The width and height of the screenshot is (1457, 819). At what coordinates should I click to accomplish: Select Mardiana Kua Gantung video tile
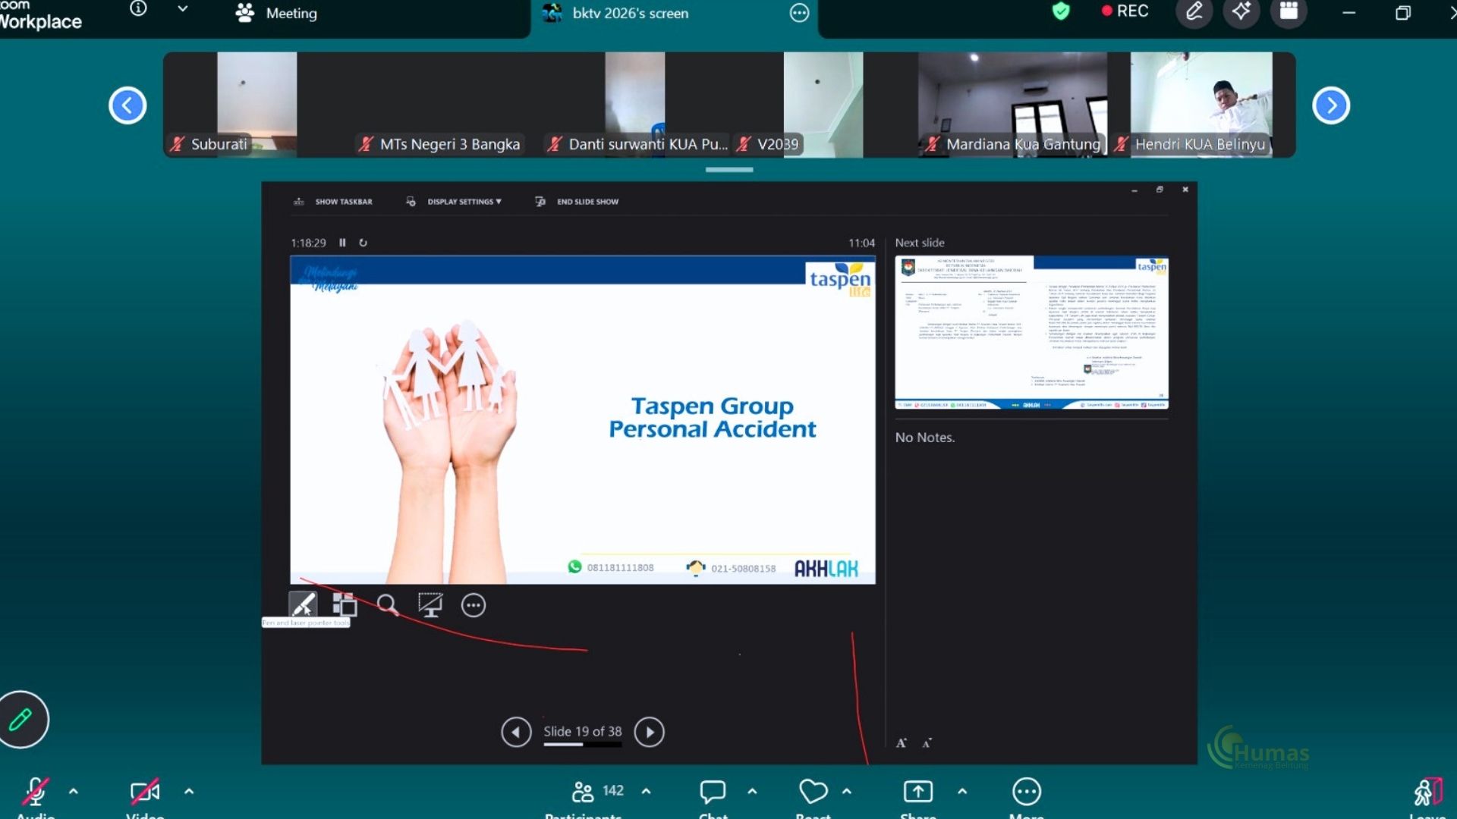pyautogui.click(x=1013, y=105)
